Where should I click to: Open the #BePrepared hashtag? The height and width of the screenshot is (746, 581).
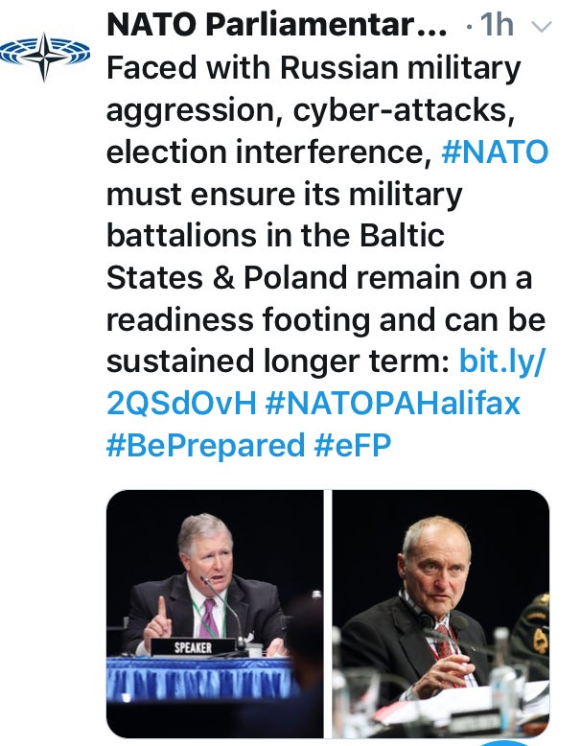point(205,445)
